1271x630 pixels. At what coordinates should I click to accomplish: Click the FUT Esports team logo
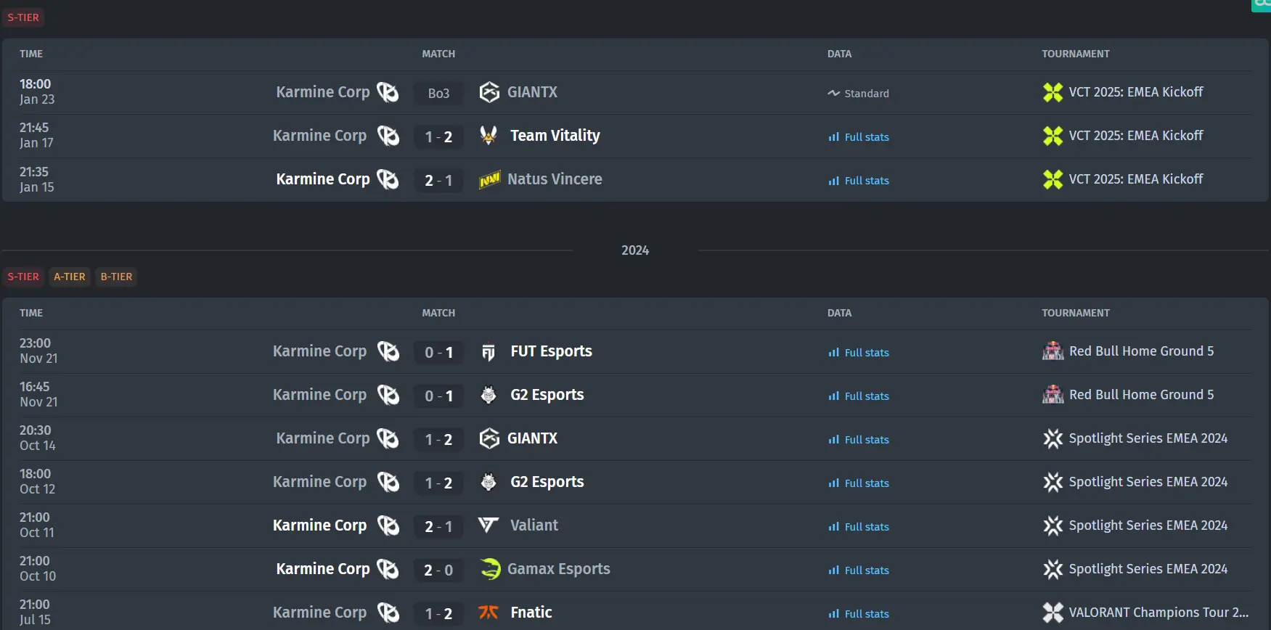pyautogui.click(x=489, y=352)
